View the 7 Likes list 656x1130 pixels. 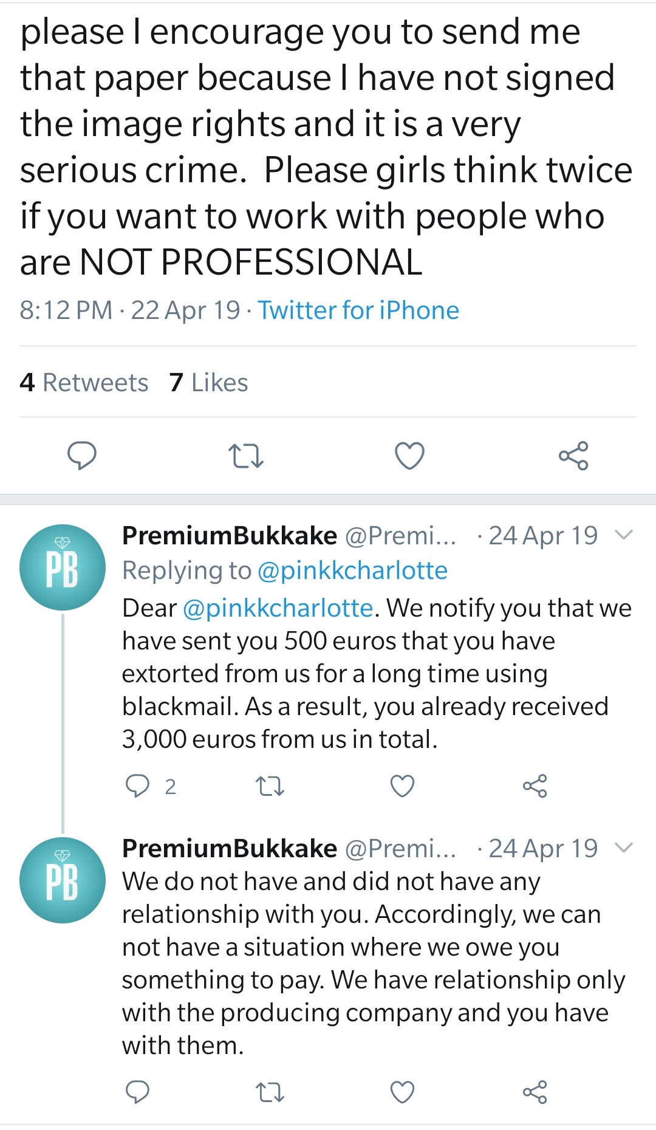(x=209, y=383)
